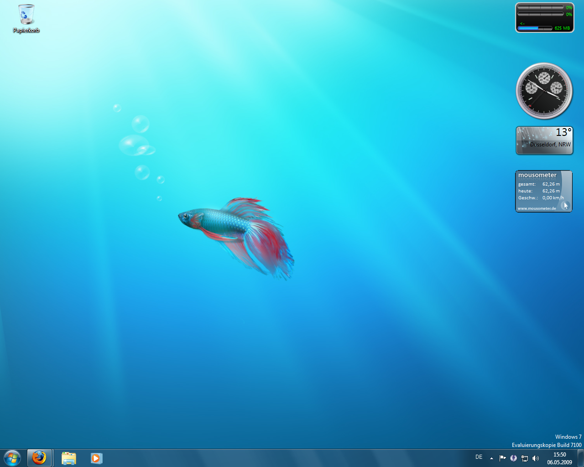Launch Firefox from the taskbar
The height and width of the screenshot is (467, 584).
40,458
